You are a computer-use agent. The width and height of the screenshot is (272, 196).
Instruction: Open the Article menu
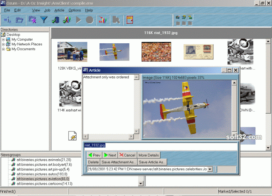tap(59, 10)
